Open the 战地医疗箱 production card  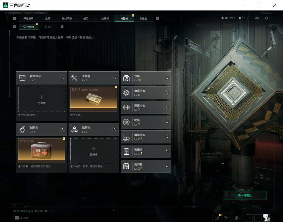41,150
